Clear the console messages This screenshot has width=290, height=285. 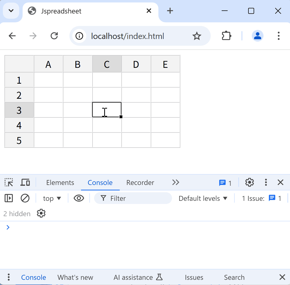(25, 198)
